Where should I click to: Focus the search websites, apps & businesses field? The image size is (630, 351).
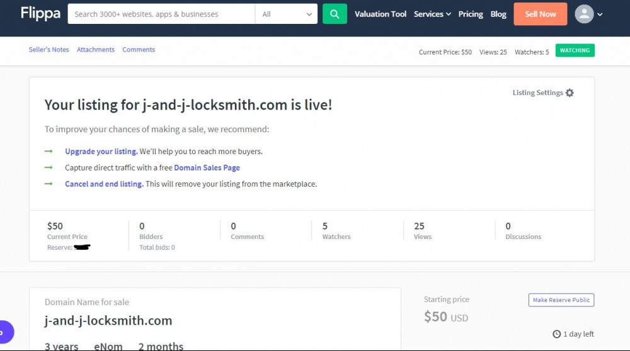click(161, 14)
